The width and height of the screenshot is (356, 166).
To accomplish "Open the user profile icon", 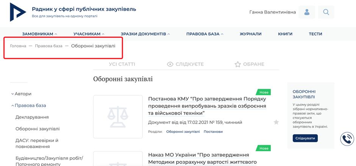I will click(307, 12).
